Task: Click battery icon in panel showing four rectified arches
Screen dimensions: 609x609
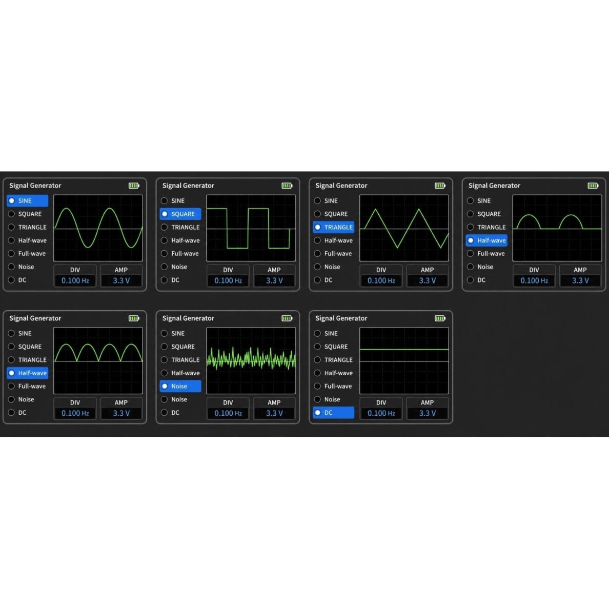Action: [134, 318]
